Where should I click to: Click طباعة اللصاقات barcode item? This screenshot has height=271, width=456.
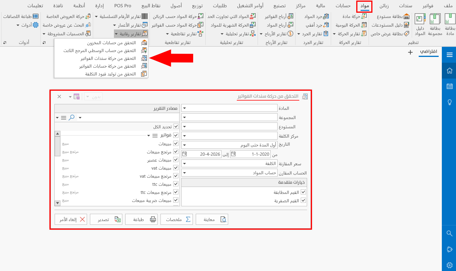(x=21, y=16)
